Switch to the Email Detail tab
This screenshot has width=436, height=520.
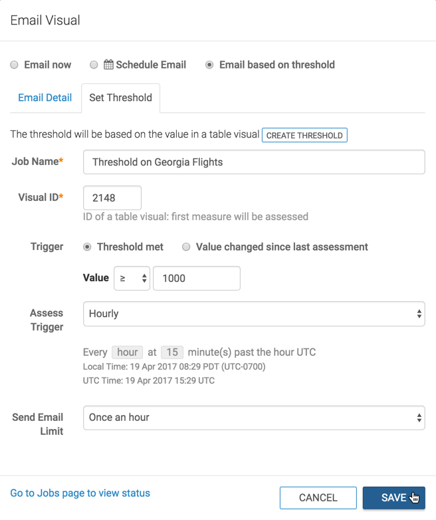[x=45, y=98]
